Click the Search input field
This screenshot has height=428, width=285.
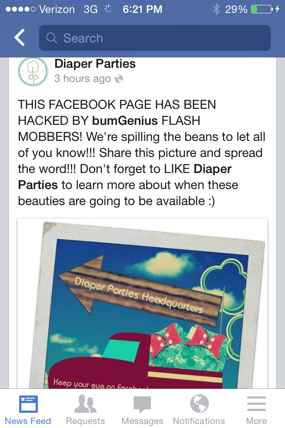155,38
